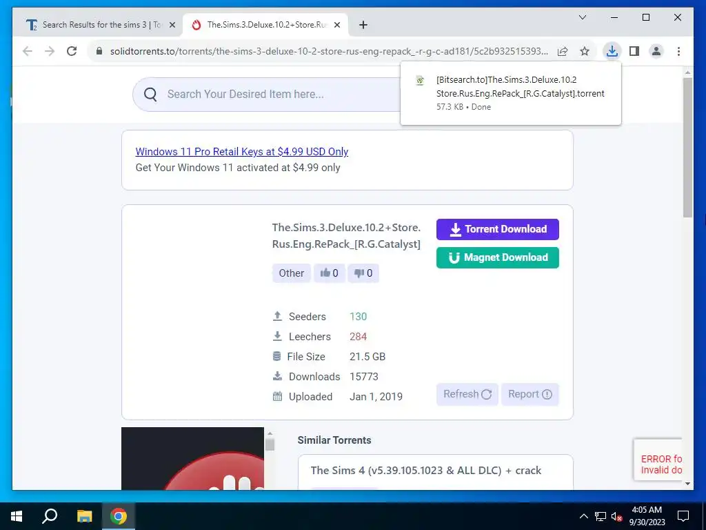Toggle the Chrome side panel
Screen dimensions: 706x530
click(x=634, y=51)
